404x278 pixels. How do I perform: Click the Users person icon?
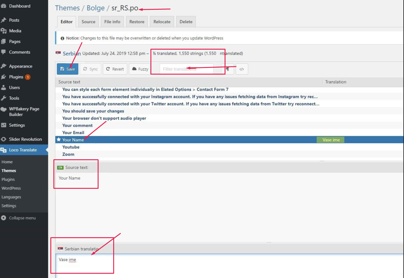[4, 87]
